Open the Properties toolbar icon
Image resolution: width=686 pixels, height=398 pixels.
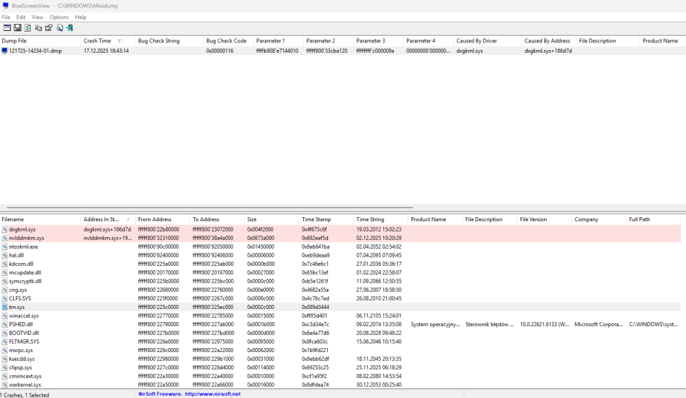tap(49, 27)
